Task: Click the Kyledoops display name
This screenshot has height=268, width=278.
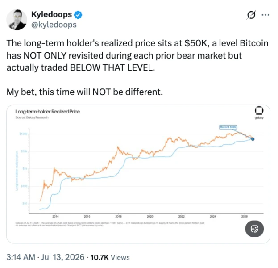Action: point(52,14)
